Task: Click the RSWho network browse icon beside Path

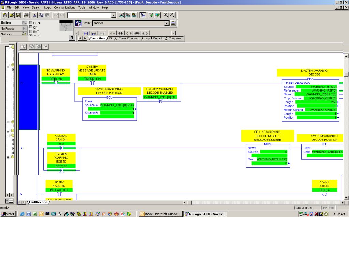Action: pyautogui.click(x=173, y=23)
